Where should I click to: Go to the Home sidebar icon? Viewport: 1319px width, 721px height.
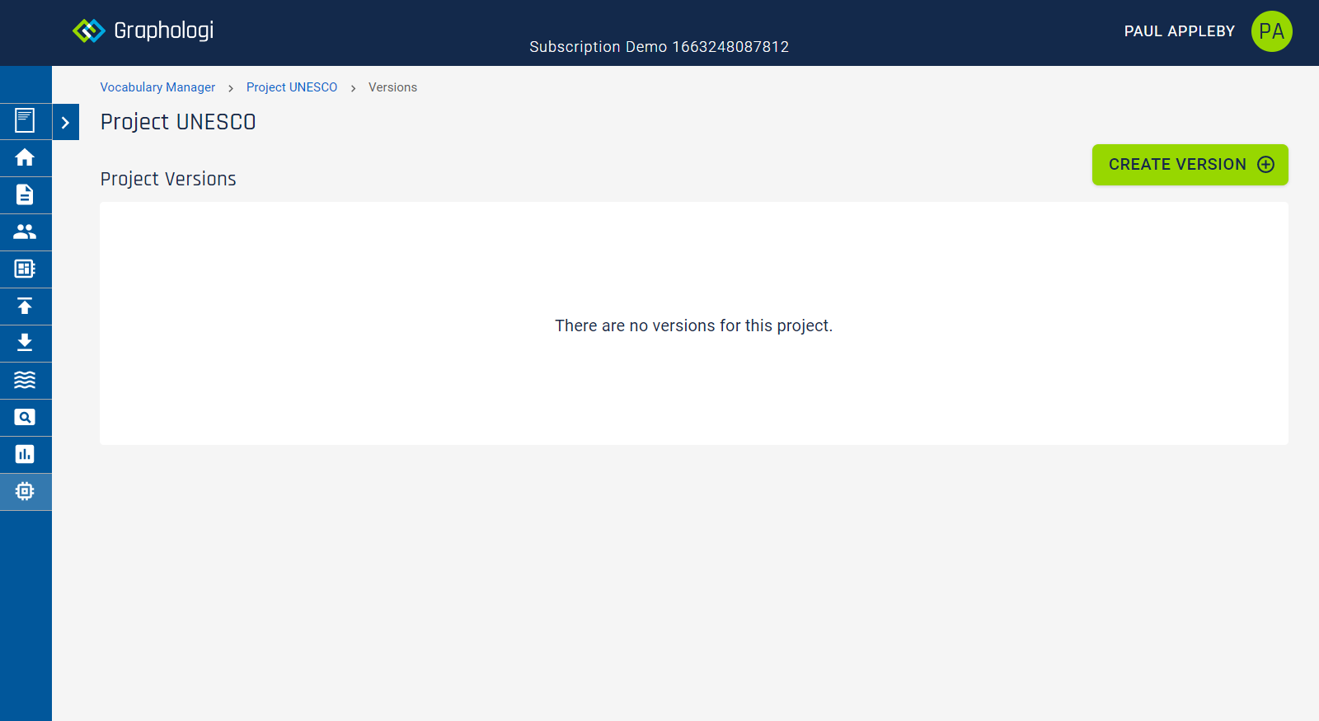[26, 157]
